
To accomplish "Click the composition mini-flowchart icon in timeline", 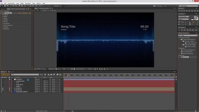I will coord(41,75).
